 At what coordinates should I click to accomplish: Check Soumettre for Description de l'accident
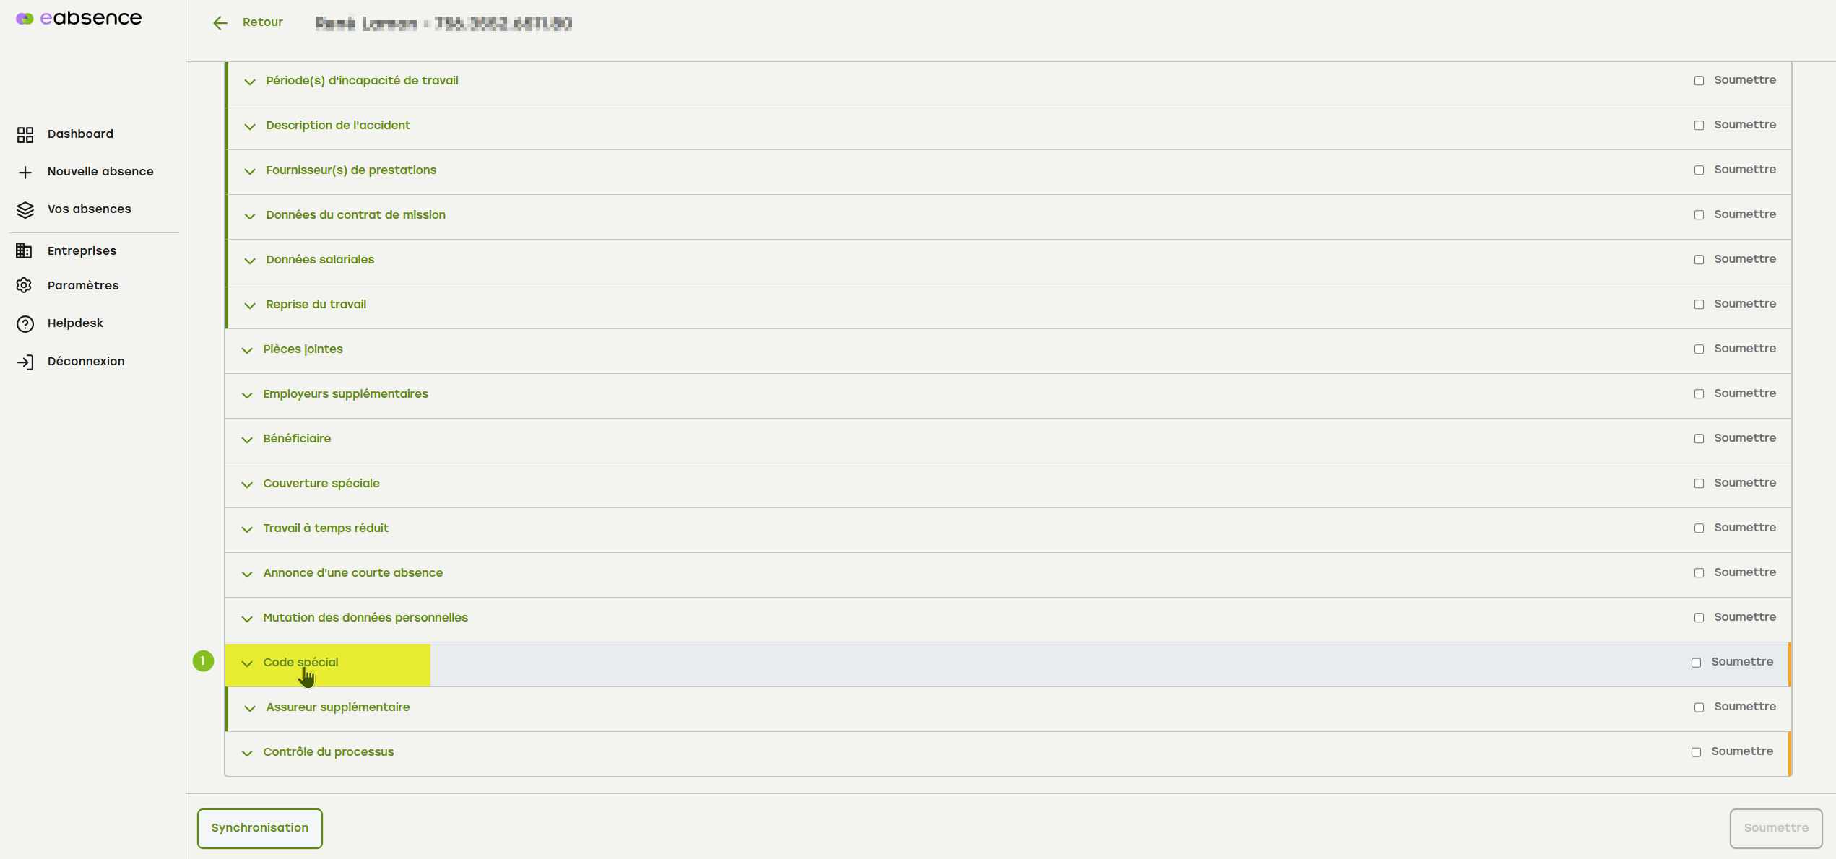tap(1699, 126)
